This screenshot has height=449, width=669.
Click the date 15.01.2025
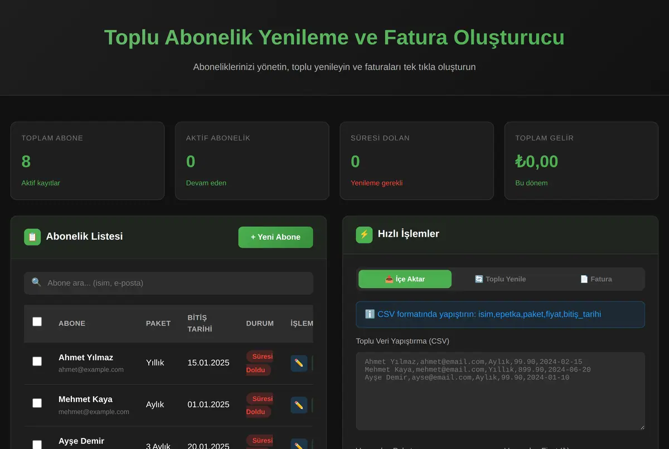209,363
